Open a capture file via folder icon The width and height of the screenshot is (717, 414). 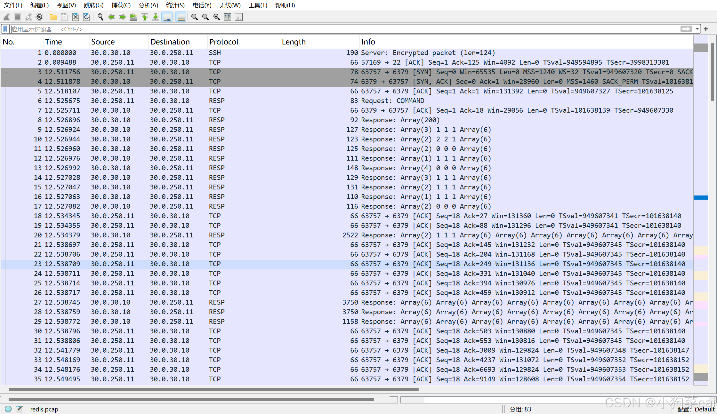53,17
